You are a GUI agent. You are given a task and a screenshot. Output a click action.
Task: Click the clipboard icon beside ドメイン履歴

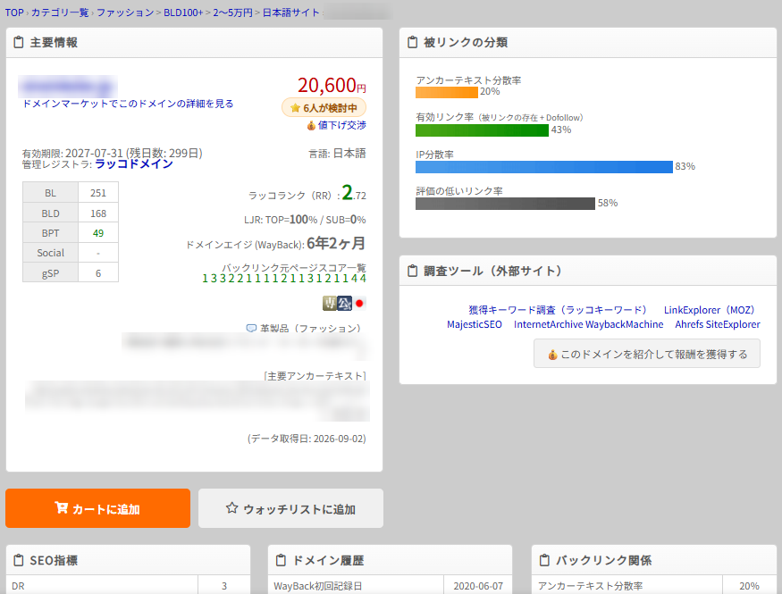pos(281,560)
